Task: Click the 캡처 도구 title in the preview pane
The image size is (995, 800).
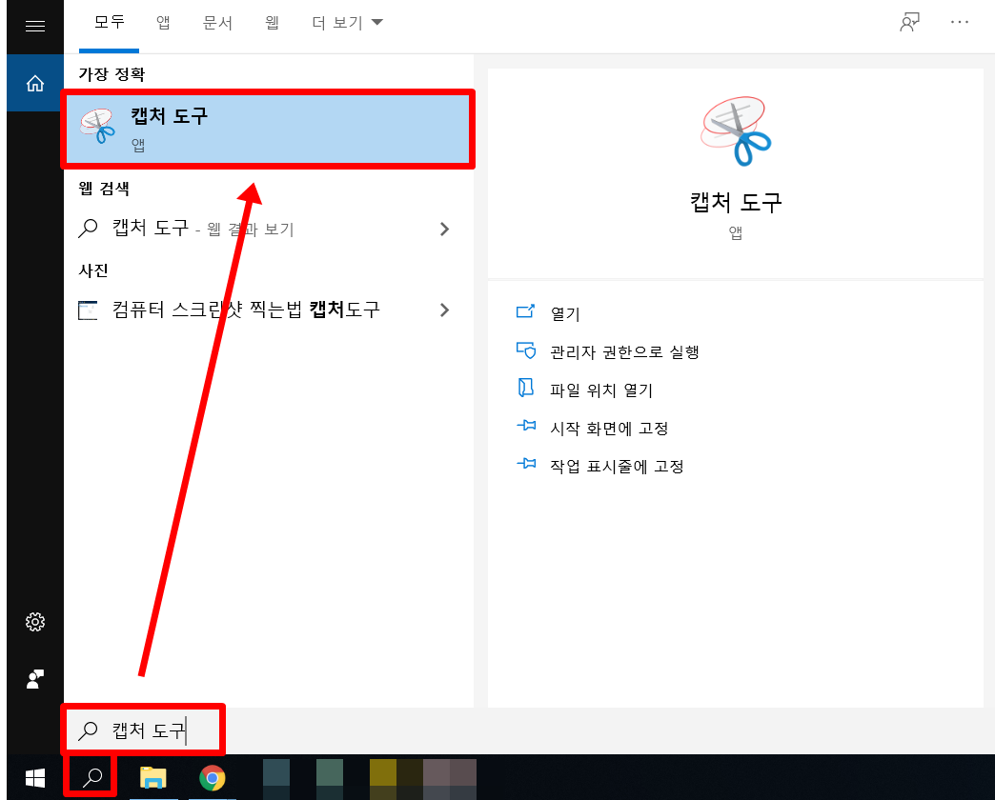Action: click(736, 202)
